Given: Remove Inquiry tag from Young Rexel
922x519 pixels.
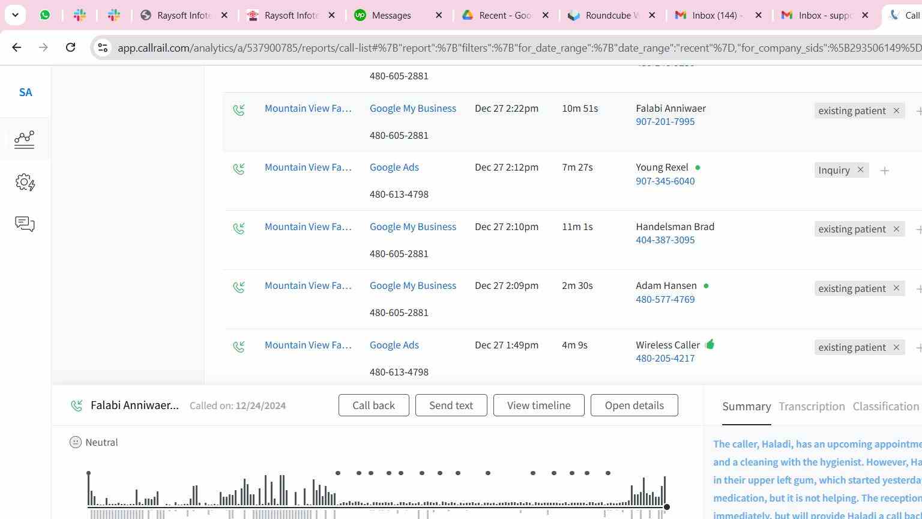Looking at the screenshot, I should (x=860, y=170).
